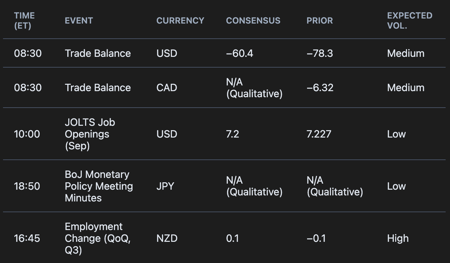The width and height of the screenshot is (450, 263).
Task: Select the PRIOR column header
Action: pos(320,21)
